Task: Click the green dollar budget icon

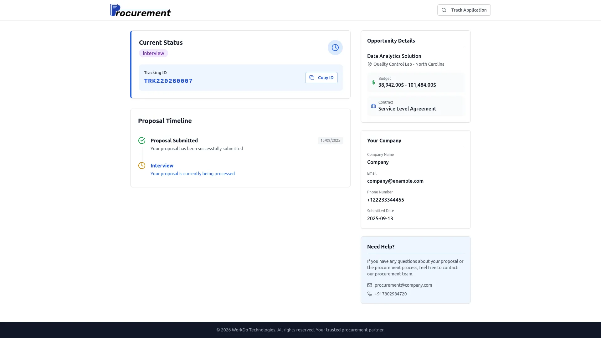Action: point(373,82)
